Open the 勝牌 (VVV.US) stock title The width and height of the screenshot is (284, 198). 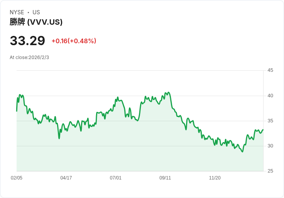pos(36,22)
